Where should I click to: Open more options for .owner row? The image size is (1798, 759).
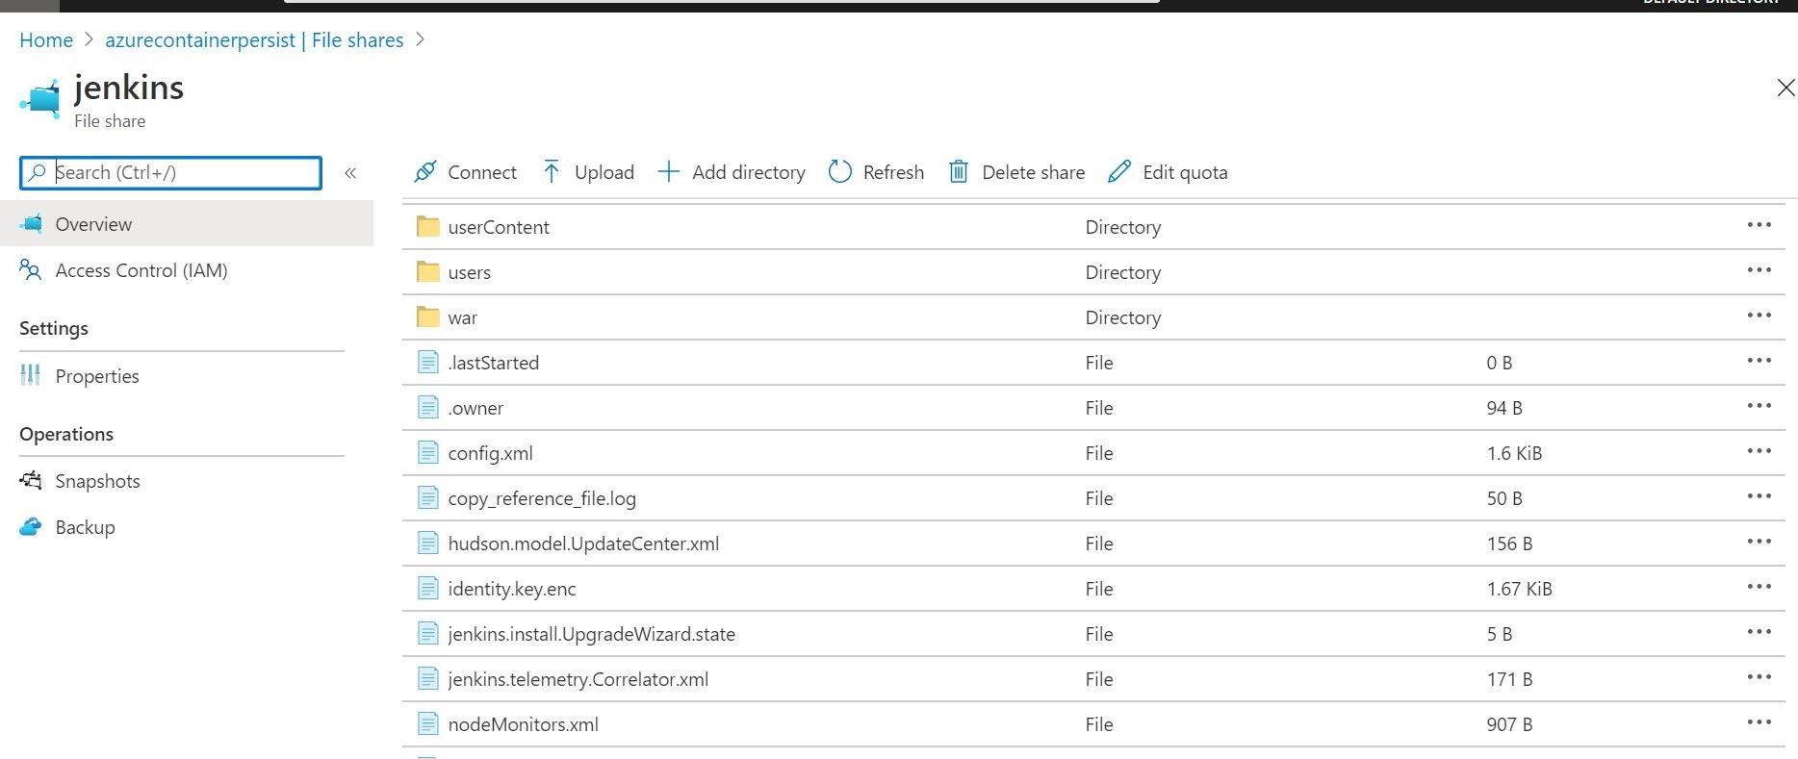1759,406
